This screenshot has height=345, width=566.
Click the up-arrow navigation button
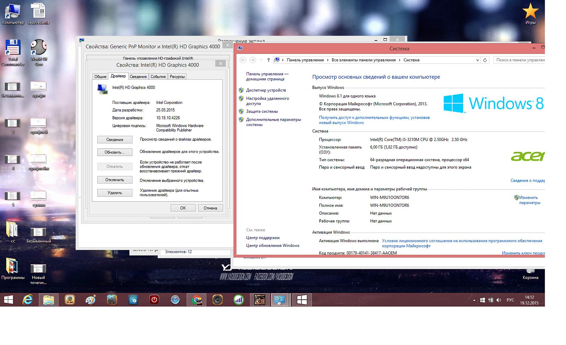point(268,60)
